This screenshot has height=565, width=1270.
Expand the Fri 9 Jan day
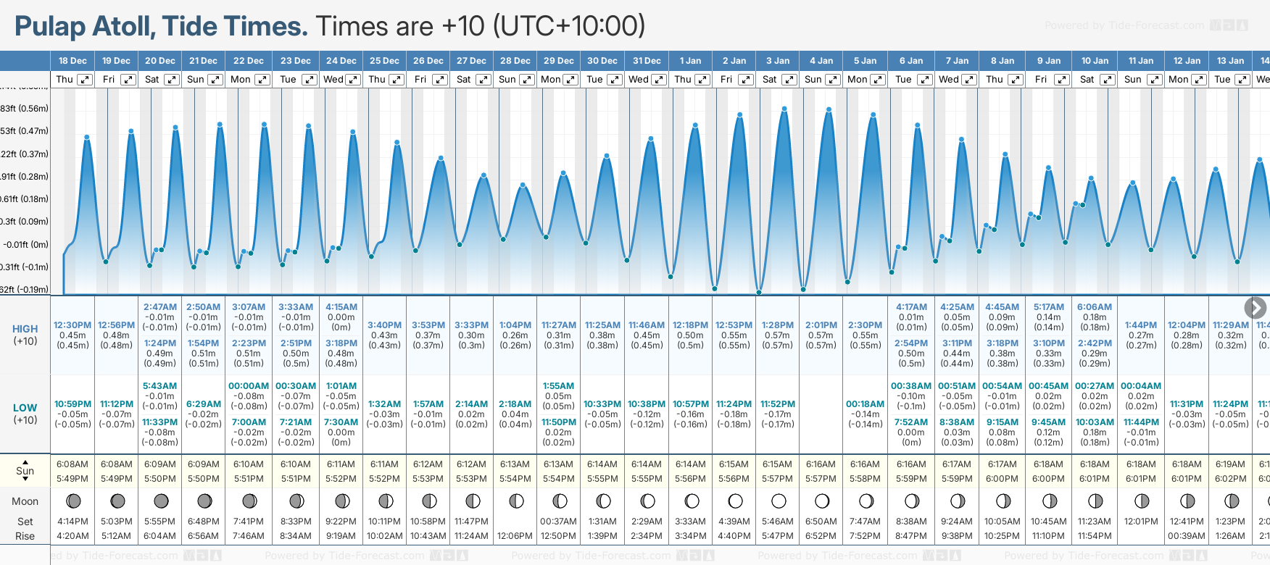pyautogui.click(x=1061, y=80)
